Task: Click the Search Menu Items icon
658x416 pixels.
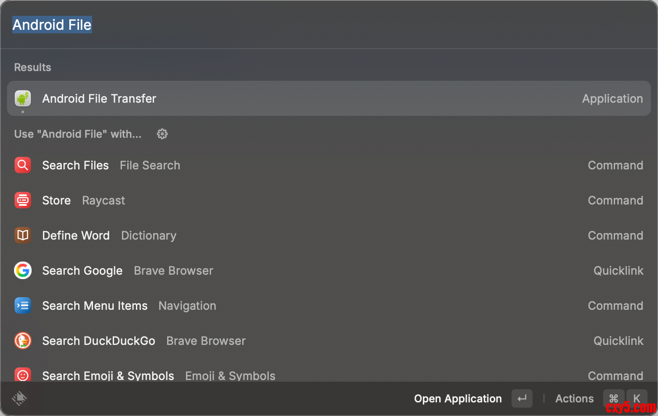Action: point(23,306)
